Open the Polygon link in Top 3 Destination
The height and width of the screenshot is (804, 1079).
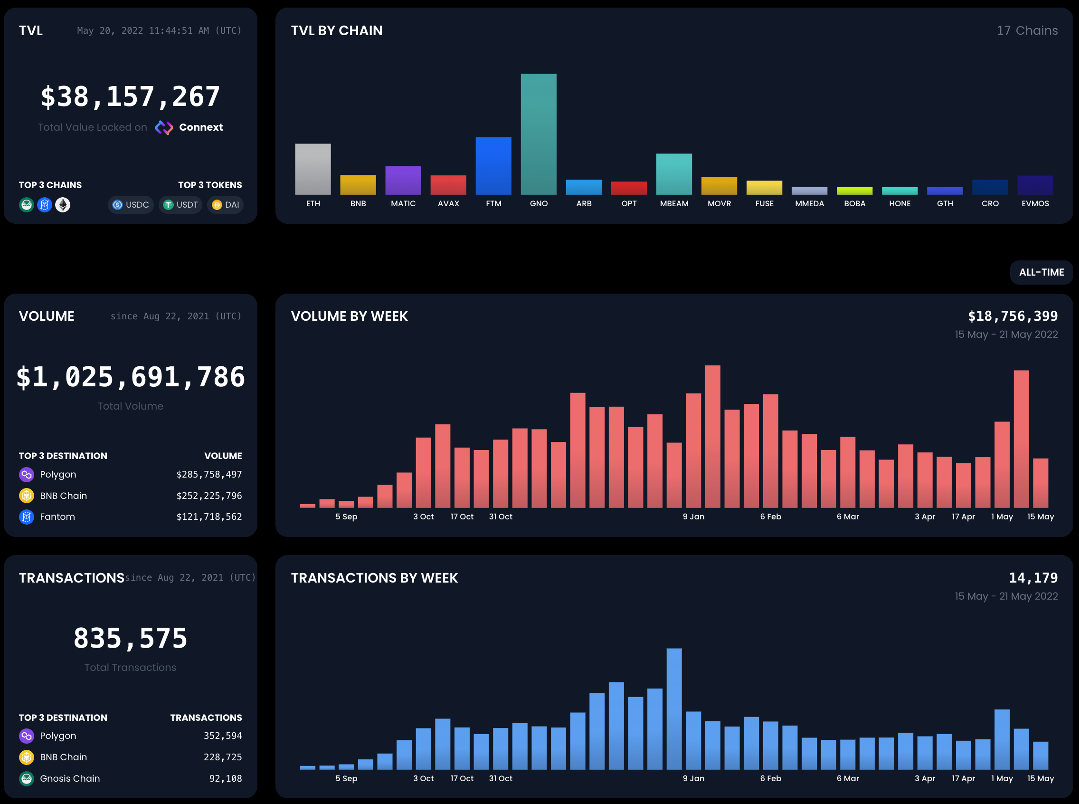point(57,474)
